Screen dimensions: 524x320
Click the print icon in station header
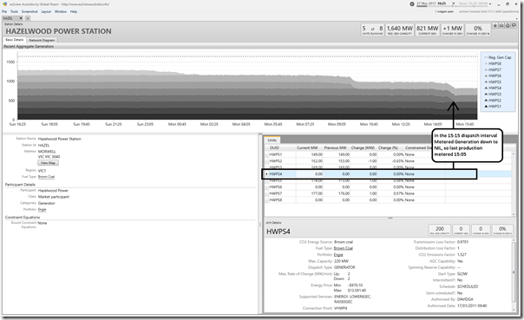501,26
